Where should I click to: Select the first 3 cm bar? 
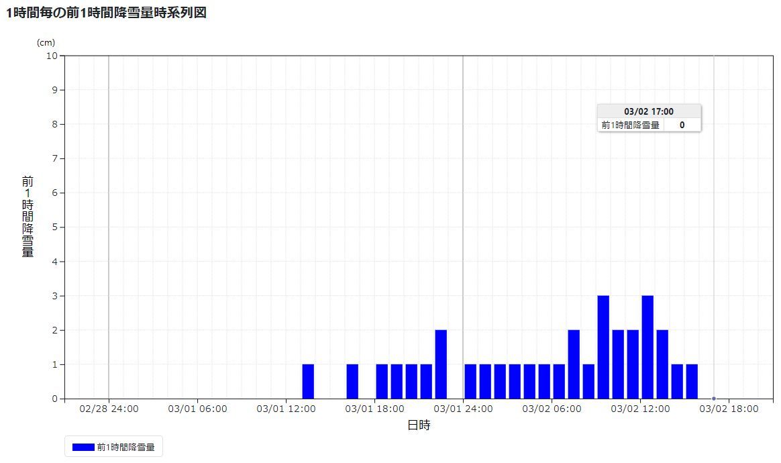tap(603, 348)
